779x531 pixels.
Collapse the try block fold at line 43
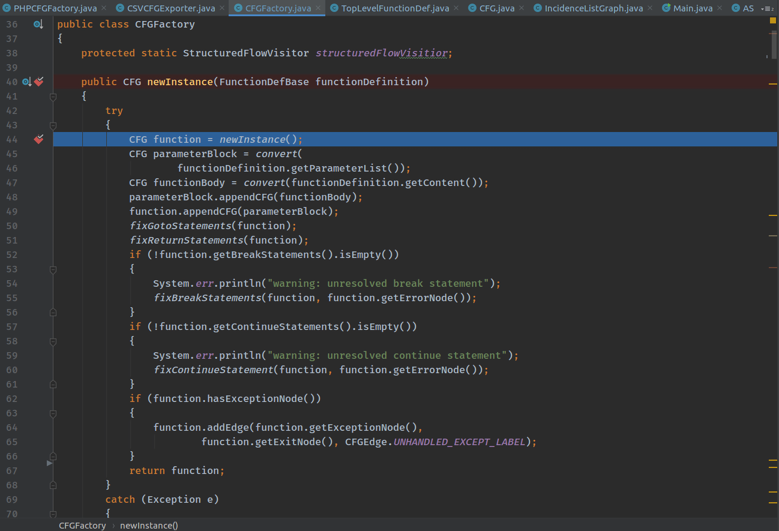(53, 126)
